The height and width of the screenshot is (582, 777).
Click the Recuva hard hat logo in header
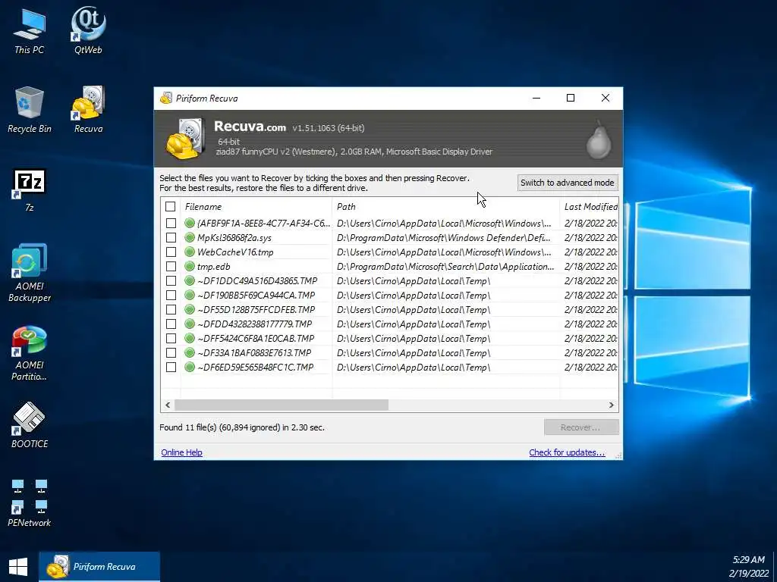click(x=185, y=138)
